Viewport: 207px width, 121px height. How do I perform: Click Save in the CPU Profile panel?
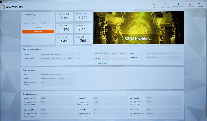[x=33, y=23]
